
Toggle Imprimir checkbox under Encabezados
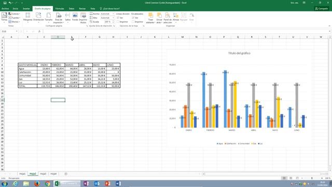click(133, 22)
